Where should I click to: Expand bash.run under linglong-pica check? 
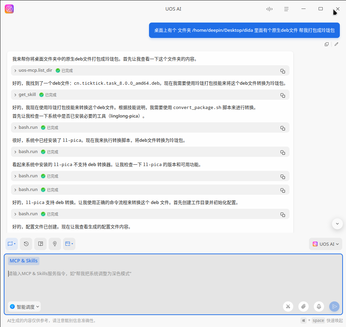pyautogui.click(x=15, y=128)
